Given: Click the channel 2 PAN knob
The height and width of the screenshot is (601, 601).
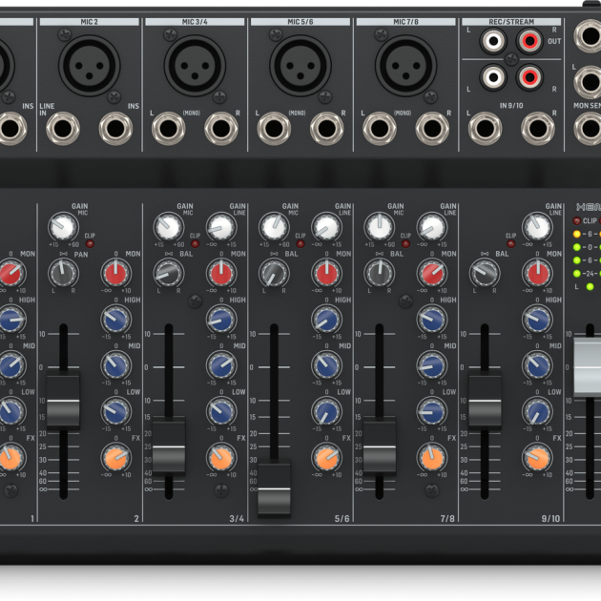Looking at the screenshot, I should (63, 273).
